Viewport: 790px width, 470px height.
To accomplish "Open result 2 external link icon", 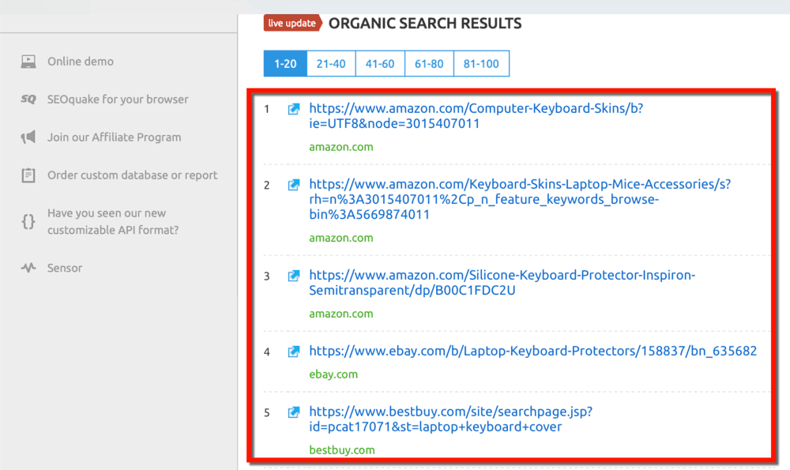I will (x=294, y=185).
